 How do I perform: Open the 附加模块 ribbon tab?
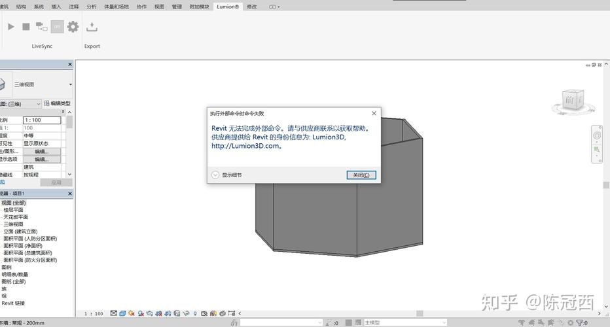tap(199, 7)
